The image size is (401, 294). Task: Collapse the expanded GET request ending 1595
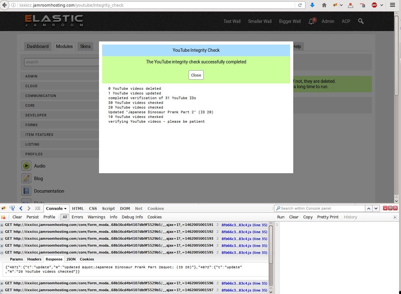pyautogui.click(x=2, y=253)
